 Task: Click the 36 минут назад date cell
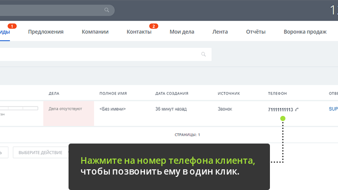(x=171, y=109)
